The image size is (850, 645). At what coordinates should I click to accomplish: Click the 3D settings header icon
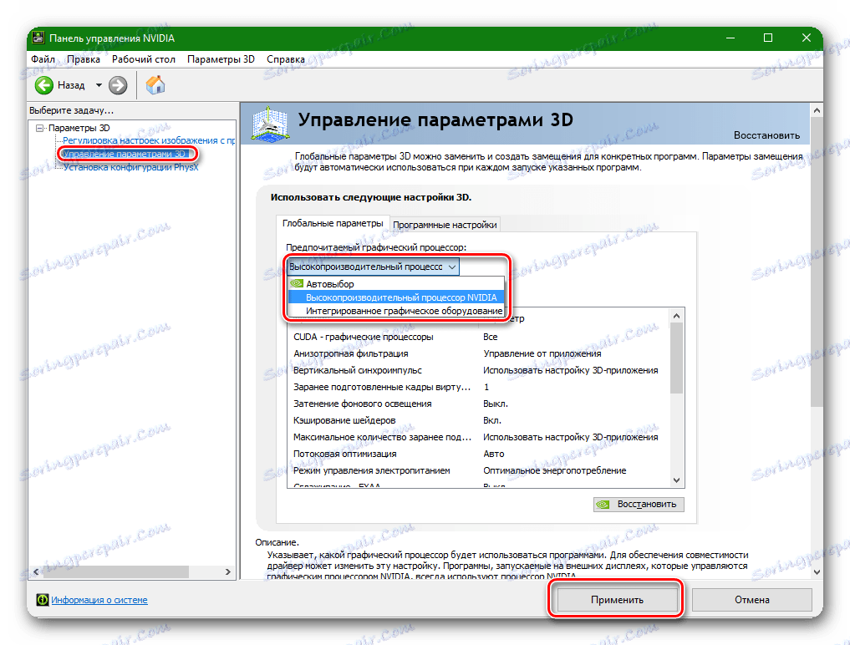(270, 124)
